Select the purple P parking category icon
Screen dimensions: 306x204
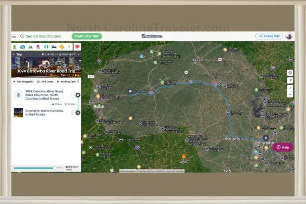click(x=38, y=47)
